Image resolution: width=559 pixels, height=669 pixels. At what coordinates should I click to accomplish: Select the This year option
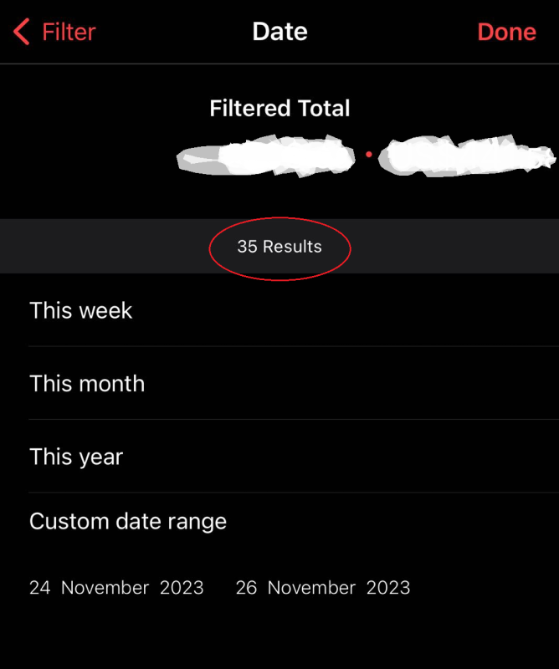point(279,456)
